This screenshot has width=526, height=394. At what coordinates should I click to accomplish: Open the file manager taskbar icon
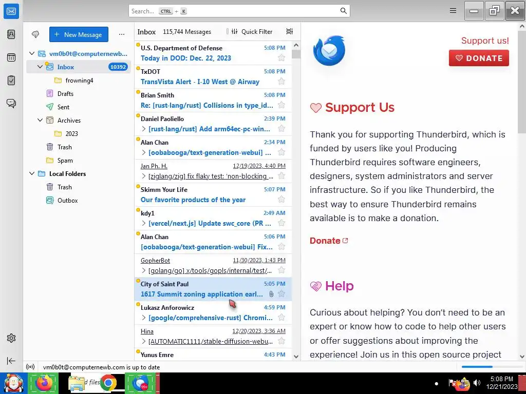(77, 384)
